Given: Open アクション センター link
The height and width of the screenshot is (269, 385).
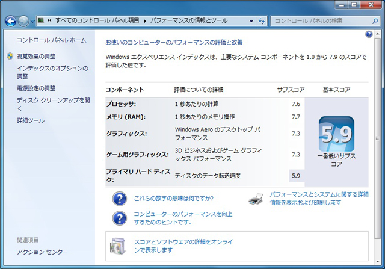Looking at the screenshot, I should click(x=42, y=252).
